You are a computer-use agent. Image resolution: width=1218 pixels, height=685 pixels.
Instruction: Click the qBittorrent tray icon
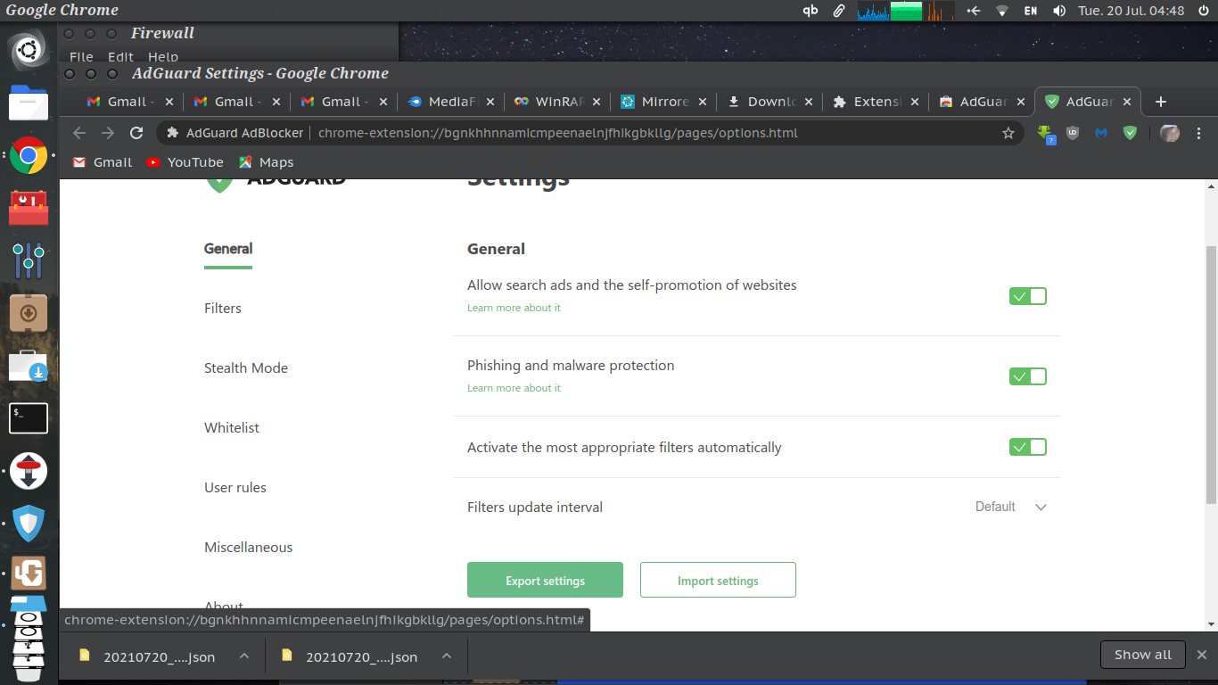(811, 11)
